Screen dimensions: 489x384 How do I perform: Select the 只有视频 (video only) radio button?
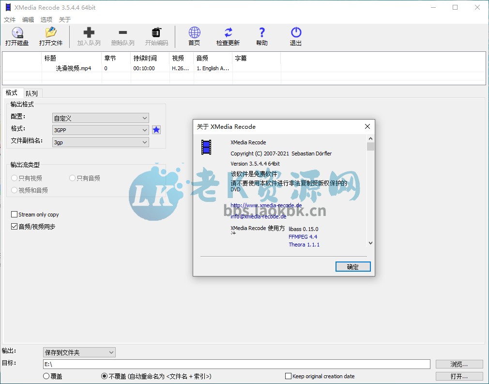coord(15,178)
